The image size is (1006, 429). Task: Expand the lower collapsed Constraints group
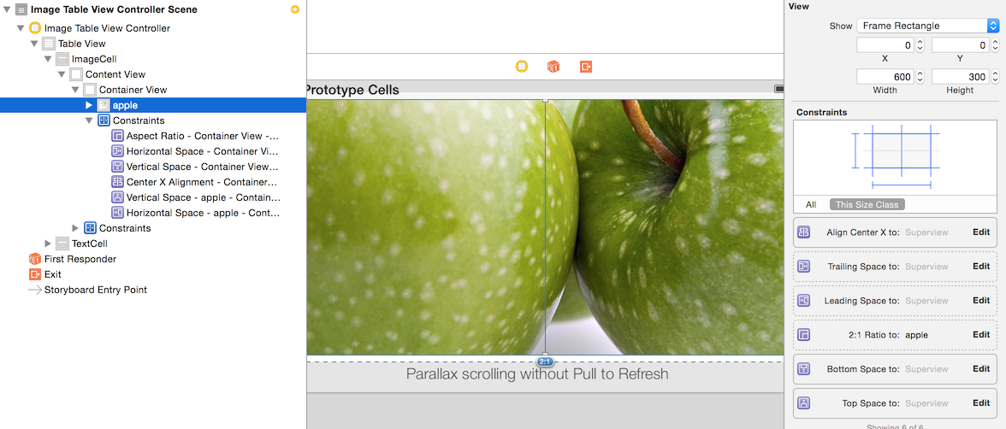[75, 228]
